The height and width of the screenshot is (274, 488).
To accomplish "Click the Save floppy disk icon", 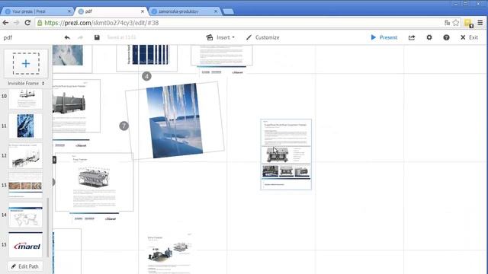I will 97,37.
